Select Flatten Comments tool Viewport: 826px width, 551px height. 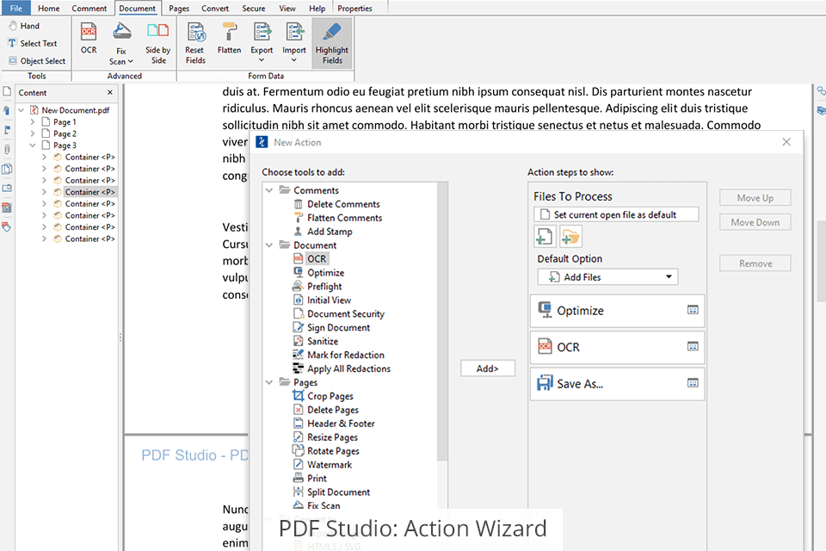(x=337, y=218)
